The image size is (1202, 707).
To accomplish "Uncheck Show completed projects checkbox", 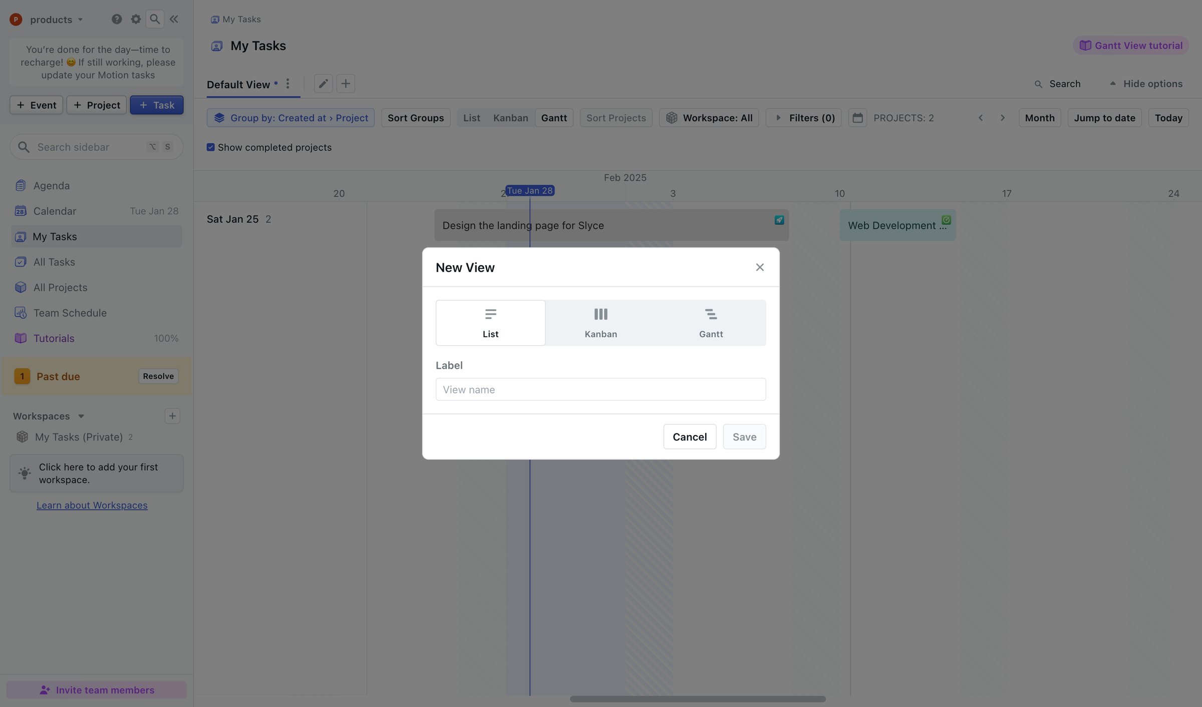I will (210, 147).
